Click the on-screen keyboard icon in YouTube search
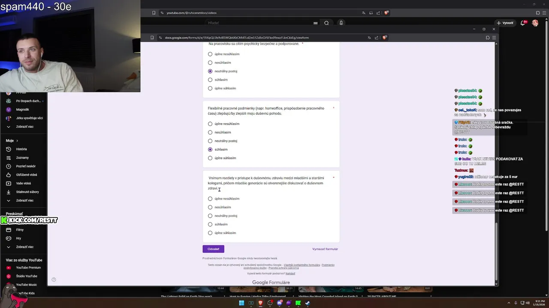Image resolution: width=549 pixels, height=308 pixels. click(x=316, y=23)
